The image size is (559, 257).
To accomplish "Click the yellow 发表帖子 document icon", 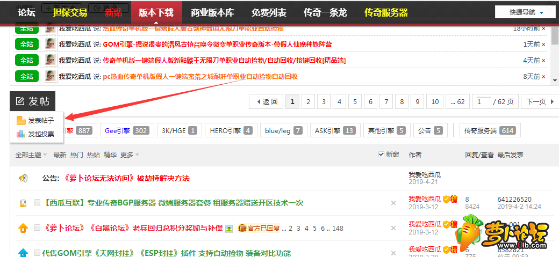I will coord(21,120).
